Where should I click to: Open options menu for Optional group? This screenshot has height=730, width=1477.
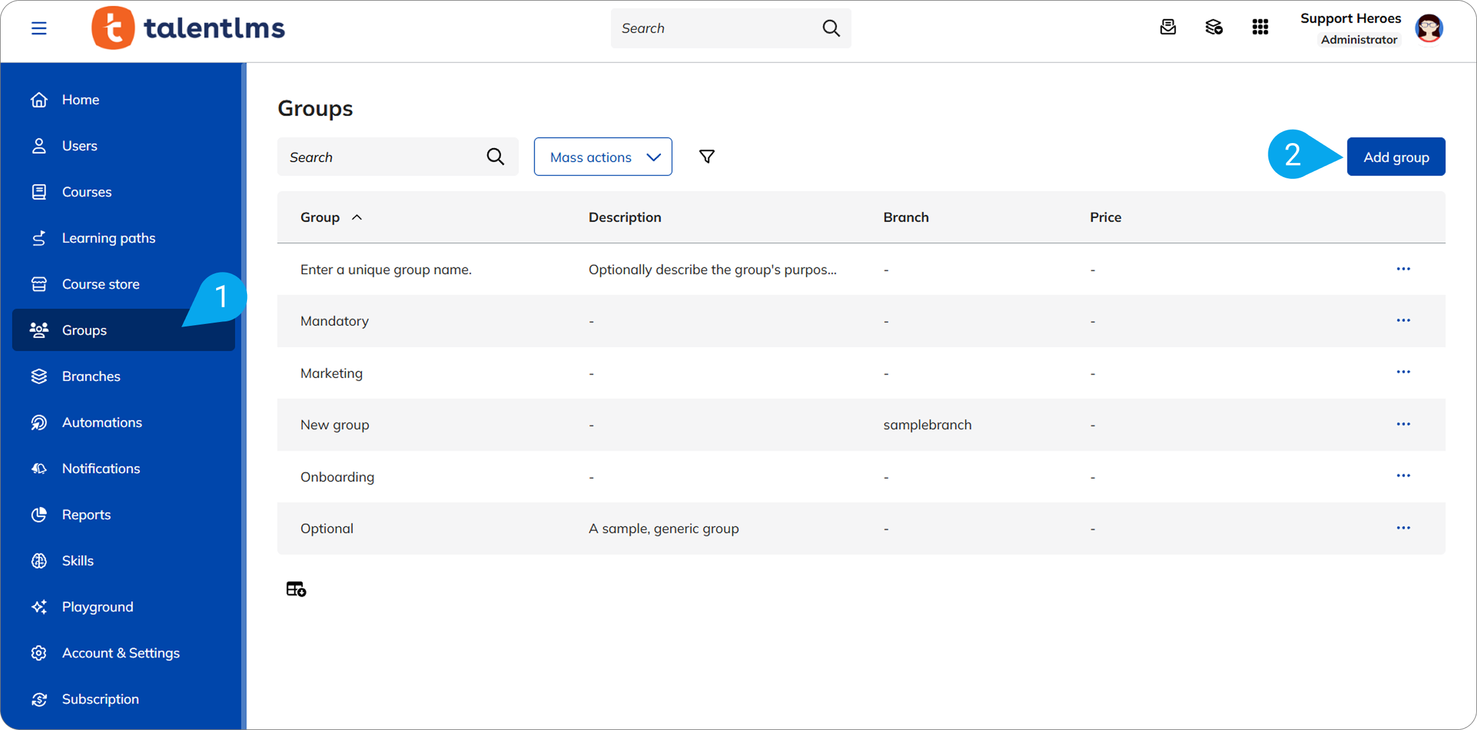(1403, 528)
